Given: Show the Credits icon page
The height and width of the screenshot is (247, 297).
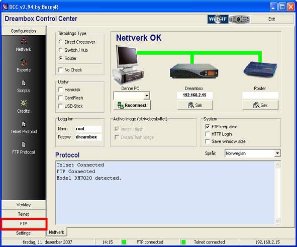Looking at the screenshot, I should click(x=24, y=103).
